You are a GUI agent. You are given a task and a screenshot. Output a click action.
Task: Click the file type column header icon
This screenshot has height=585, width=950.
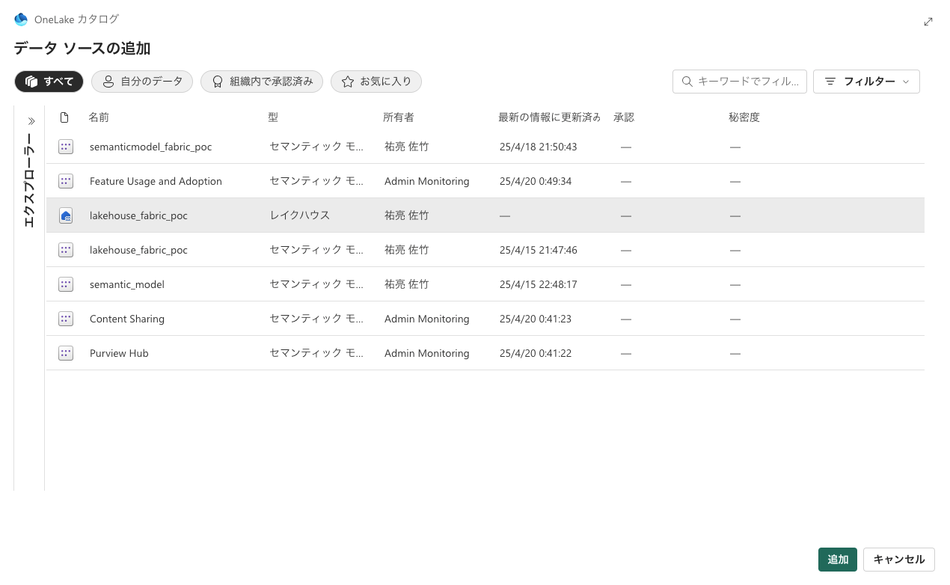64,117
